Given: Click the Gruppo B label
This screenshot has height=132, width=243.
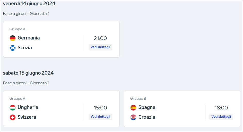Looking at the screenshot, I should click(138, 98).
